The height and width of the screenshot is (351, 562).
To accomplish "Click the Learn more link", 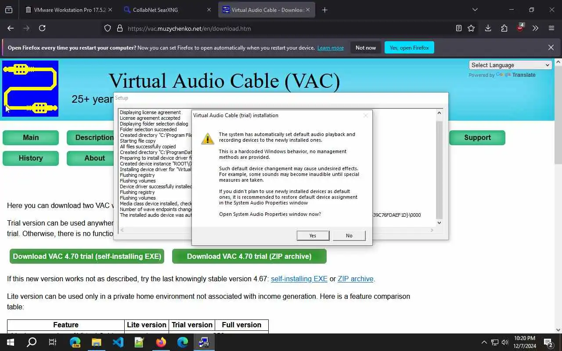I will coord(331,48).
